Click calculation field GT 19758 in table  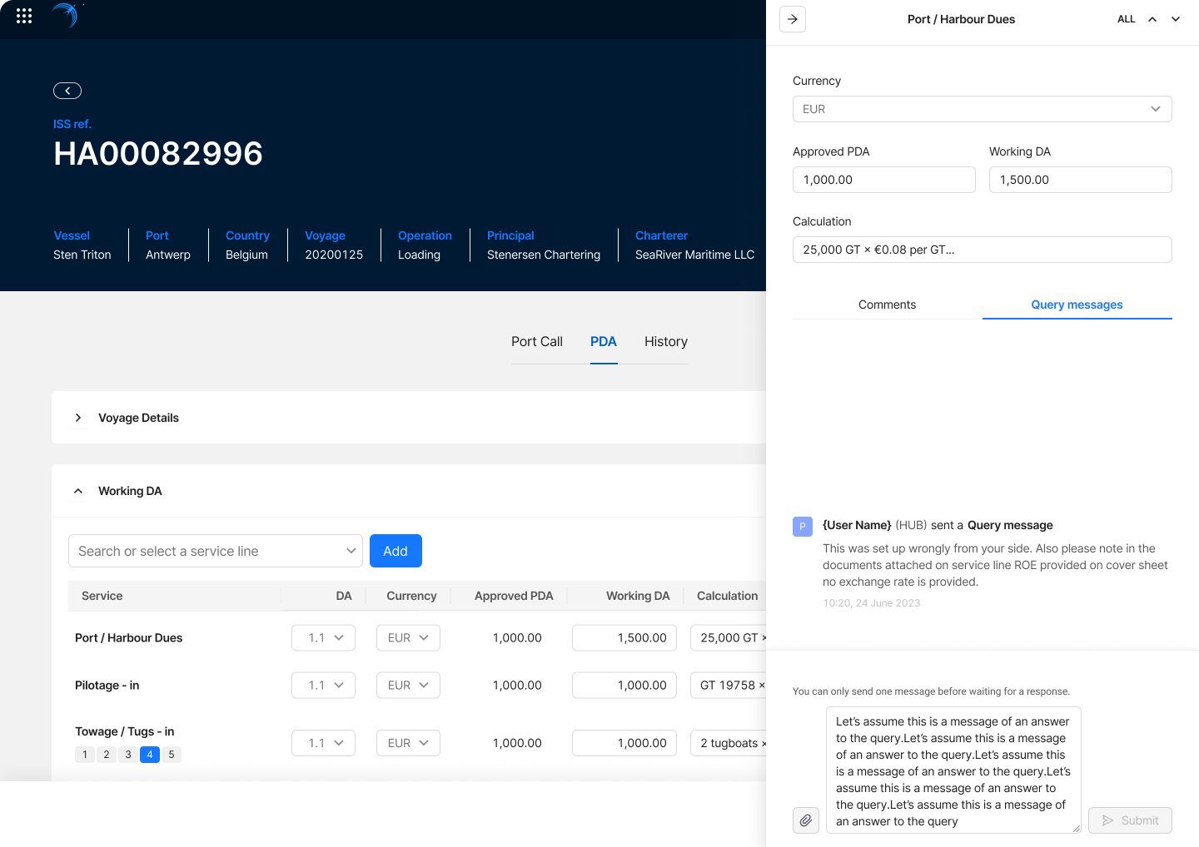tap(729, 686)
